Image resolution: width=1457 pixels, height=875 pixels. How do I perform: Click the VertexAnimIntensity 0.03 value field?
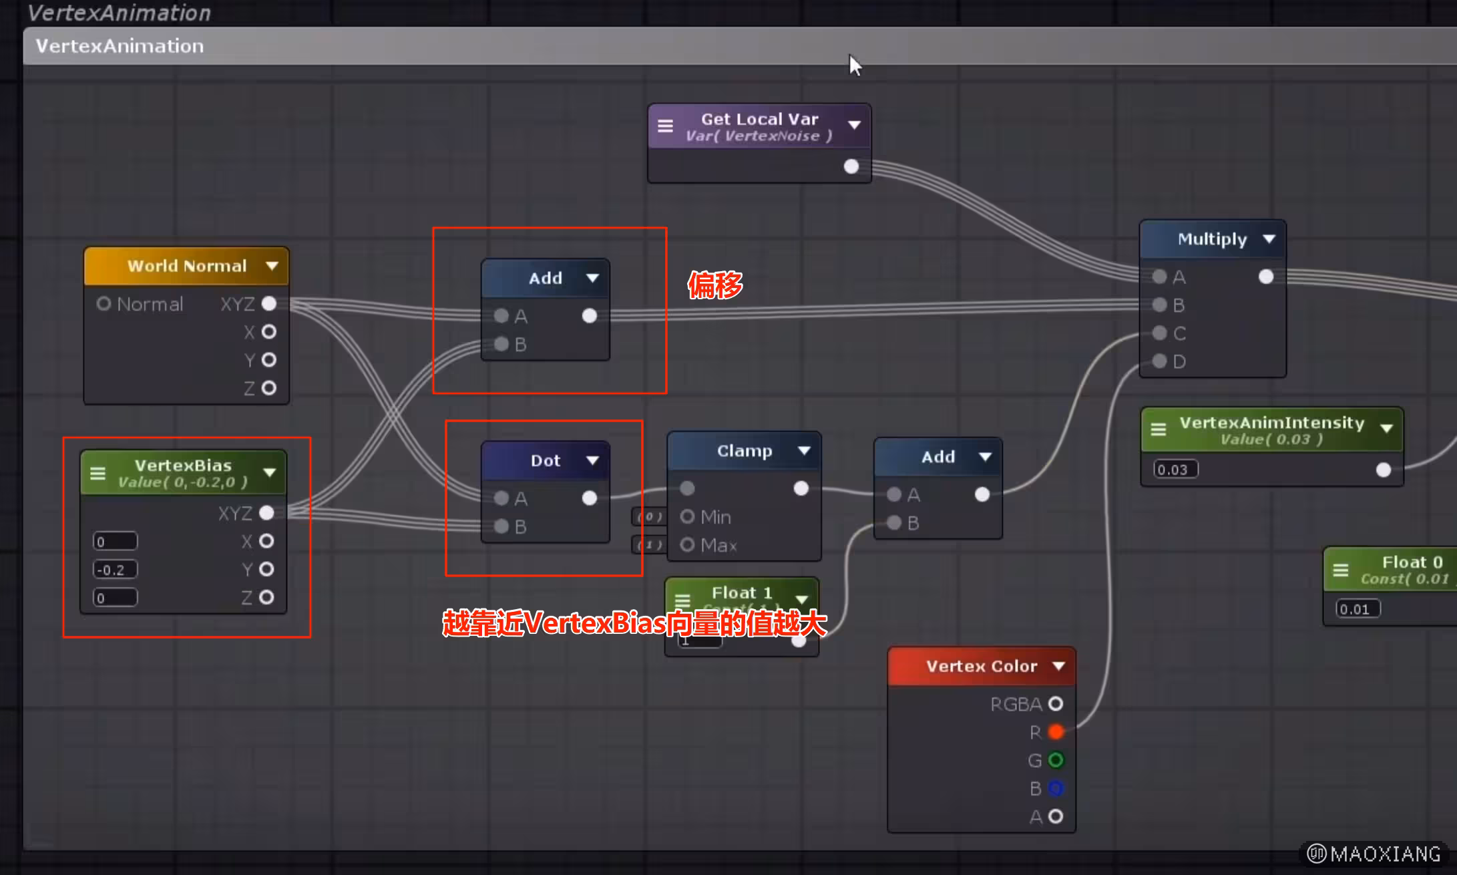[1175, 470]
